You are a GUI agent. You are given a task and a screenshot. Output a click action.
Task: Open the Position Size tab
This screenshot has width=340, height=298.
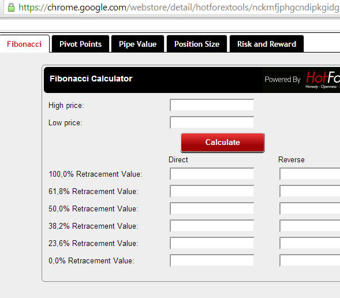click(x=197, y=44)
